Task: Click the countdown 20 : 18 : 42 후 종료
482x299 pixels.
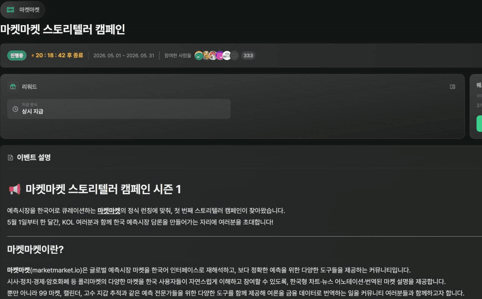Action: coord(59,56)
